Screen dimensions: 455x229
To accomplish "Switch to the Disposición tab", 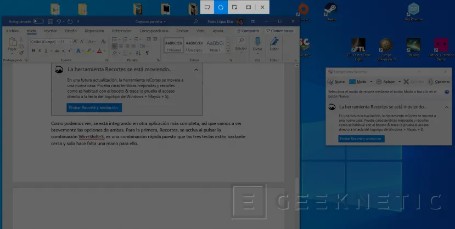I will click(94, 31).
